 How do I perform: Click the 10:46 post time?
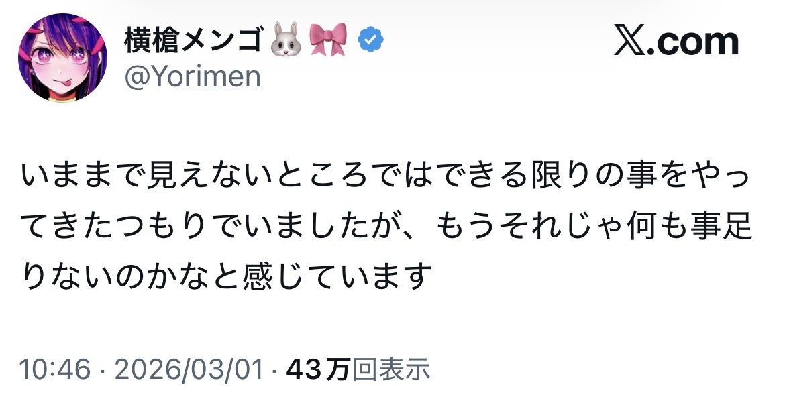54,369
